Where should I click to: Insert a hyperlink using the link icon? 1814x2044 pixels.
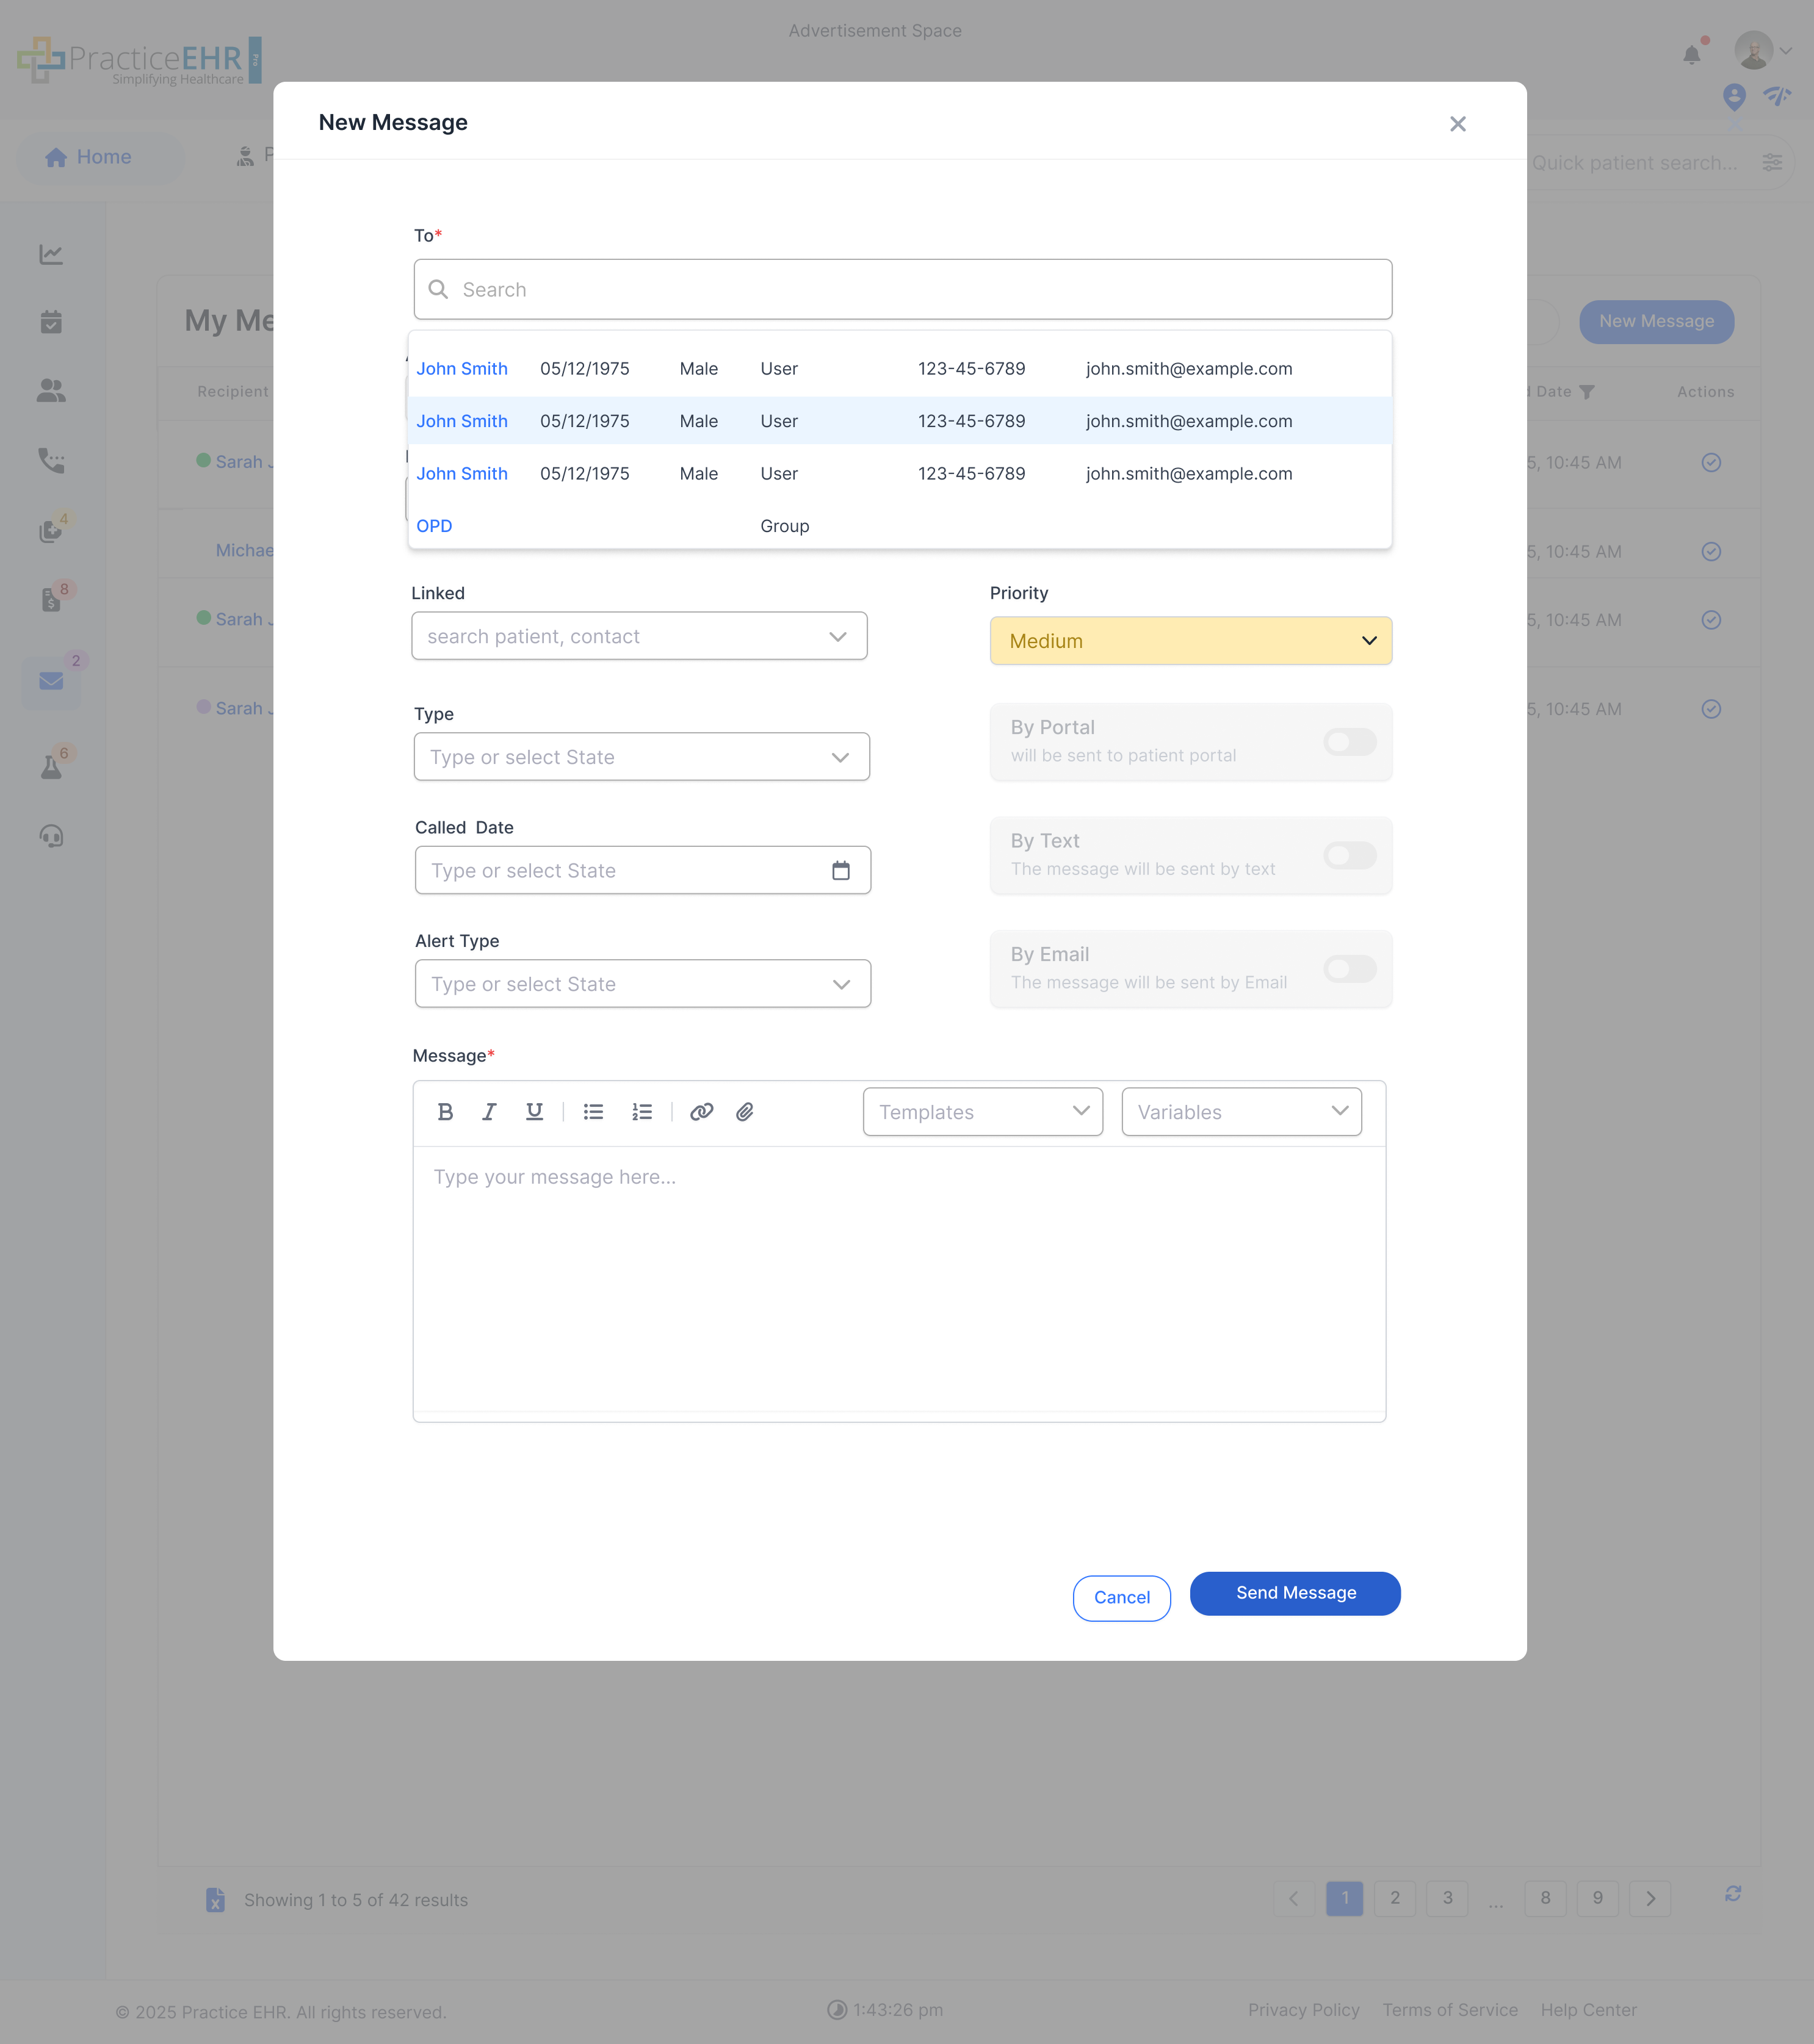pos(701,1111)
